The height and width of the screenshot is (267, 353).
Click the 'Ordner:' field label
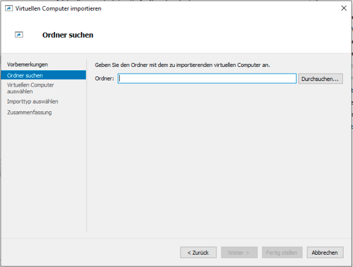pyautogui.click(x=105, y=79)
